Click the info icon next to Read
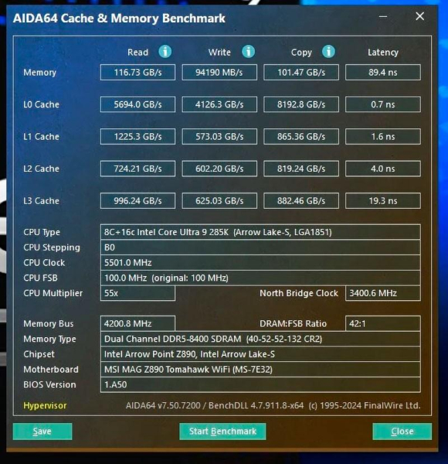 click(165, 52)
